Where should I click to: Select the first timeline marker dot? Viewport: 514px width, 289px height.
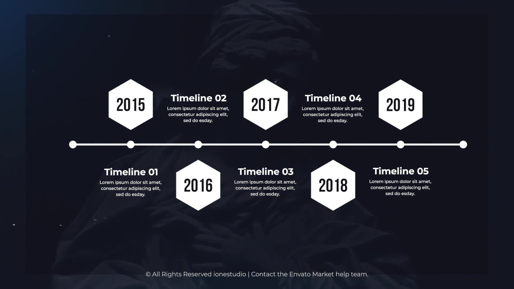coord(73,144)
